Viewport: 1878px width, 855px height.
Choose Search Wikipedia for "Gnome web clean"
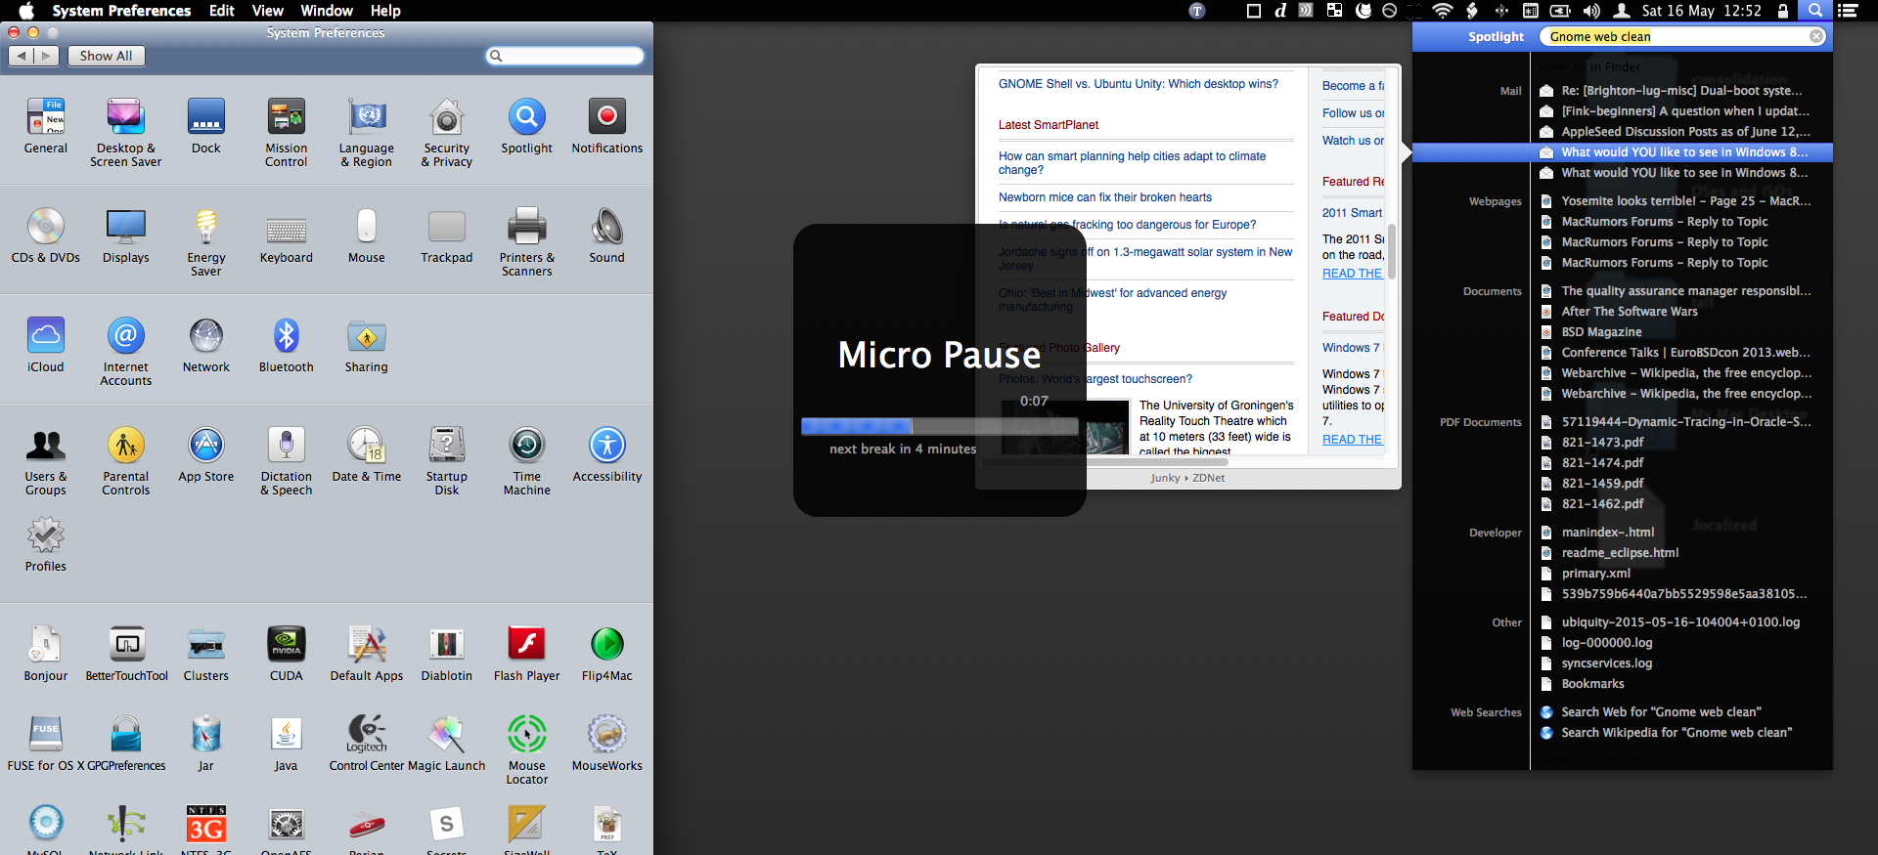1675,733
